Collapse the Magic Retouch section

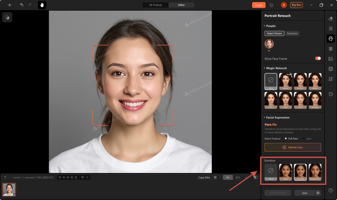point(264,68)
